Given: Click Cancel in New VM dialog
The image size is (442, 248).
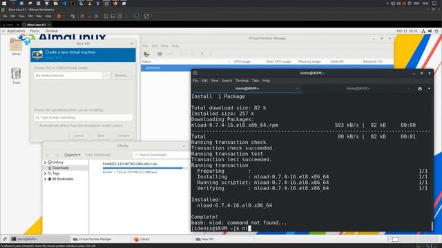Looking at the screenshot, I should pos(78,136).
